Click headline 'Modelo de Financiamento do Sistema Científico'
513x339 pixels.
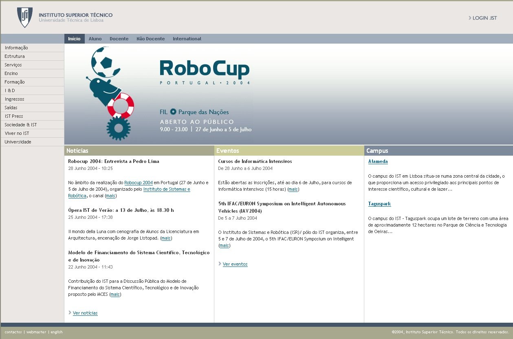139,256
